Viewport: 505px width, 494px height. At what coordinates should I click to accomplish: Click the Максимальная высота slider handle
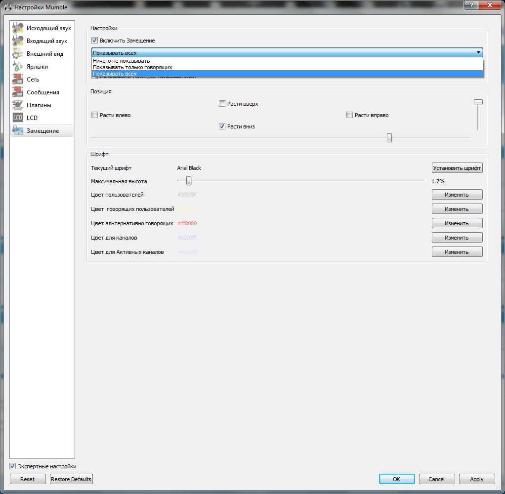pyautogui.click(x=188, y=181)
